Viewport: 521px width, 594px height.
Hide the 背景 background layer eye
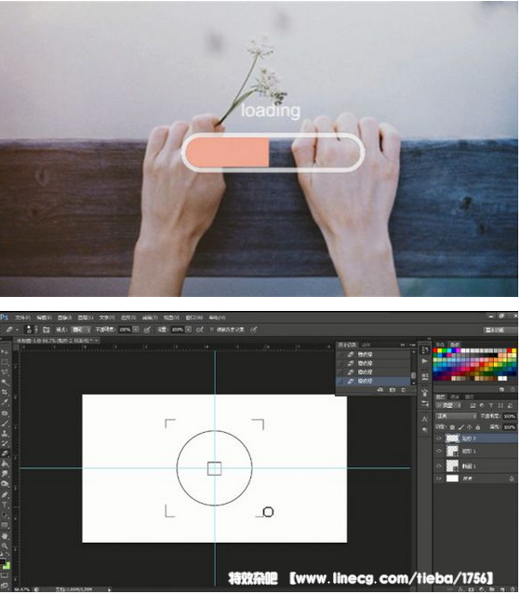pyautogui.click(x=439, y=479)
